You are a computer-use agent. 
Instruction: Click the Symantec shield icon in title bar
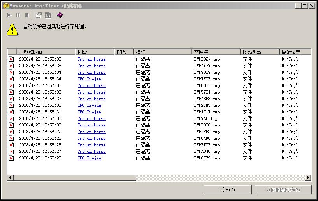[6, 6]
